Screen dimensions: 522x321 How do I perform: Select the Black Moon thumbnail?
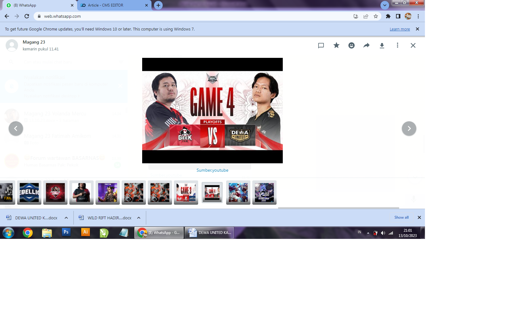(x=264, y=193)
